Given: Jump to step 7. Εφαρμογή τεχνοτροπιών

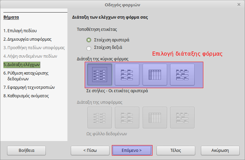Looking at the screenshot, I should click(29, 87).
